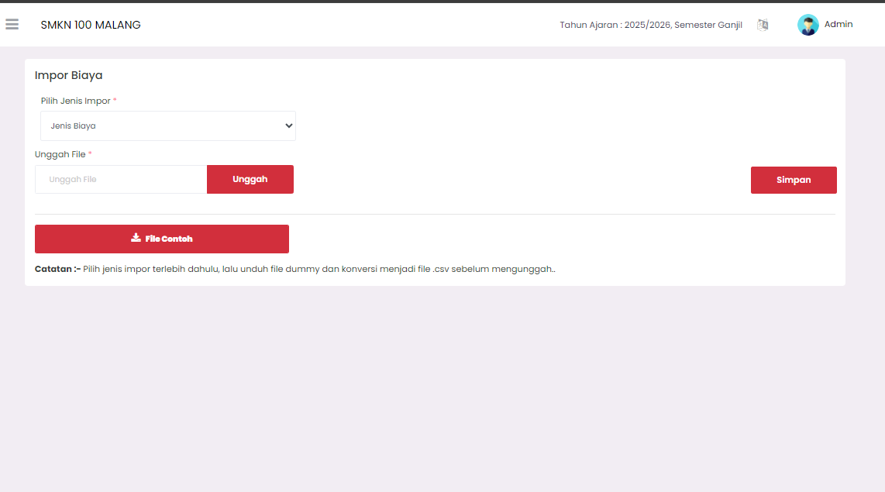Open the hamburger sidebar menu
Screen dimensions: 885x492
(x=12, y=25)
